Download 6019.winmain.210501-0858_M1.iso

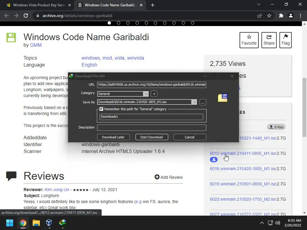click(243, 184)
